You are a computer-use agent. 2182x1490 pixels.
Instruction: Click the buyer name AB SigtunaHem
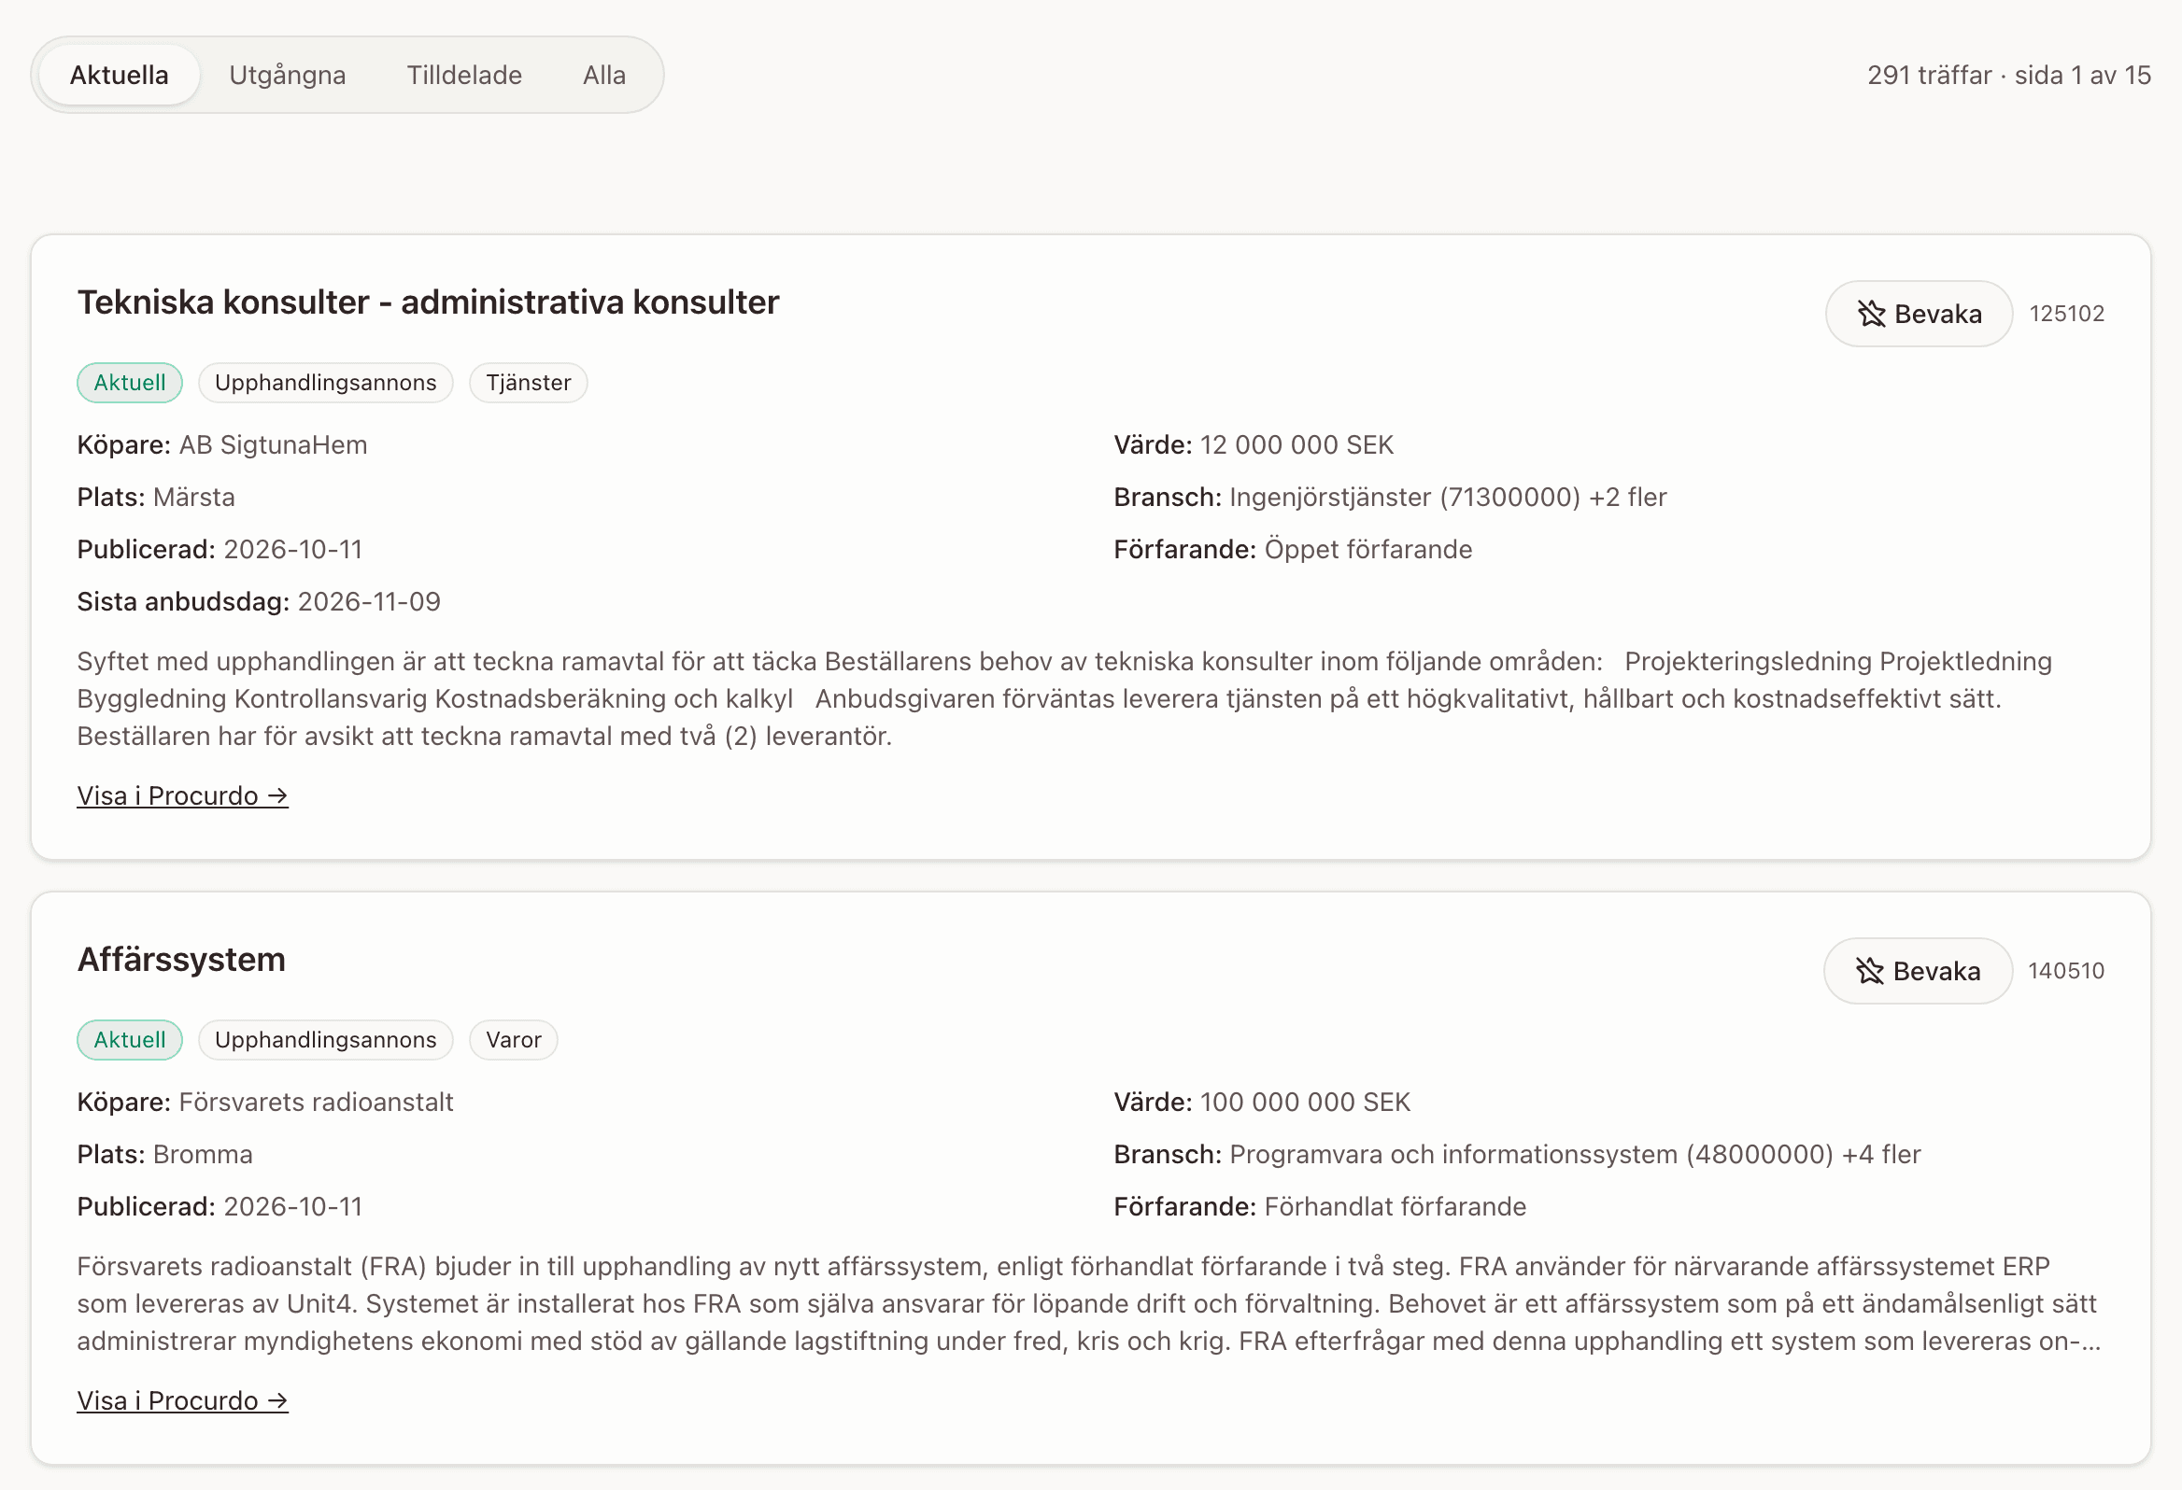(274, 444)
